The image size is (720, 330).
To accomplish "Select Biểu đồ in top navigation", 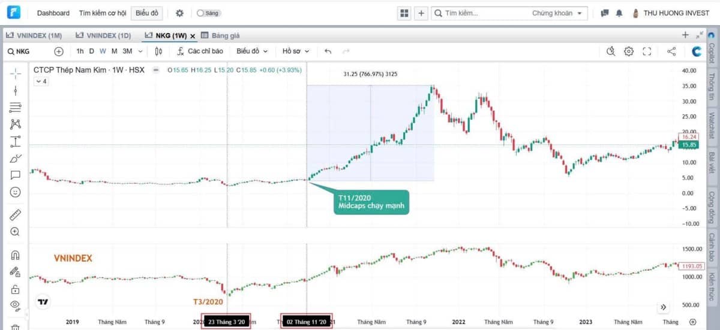I will tap(146, 13).
